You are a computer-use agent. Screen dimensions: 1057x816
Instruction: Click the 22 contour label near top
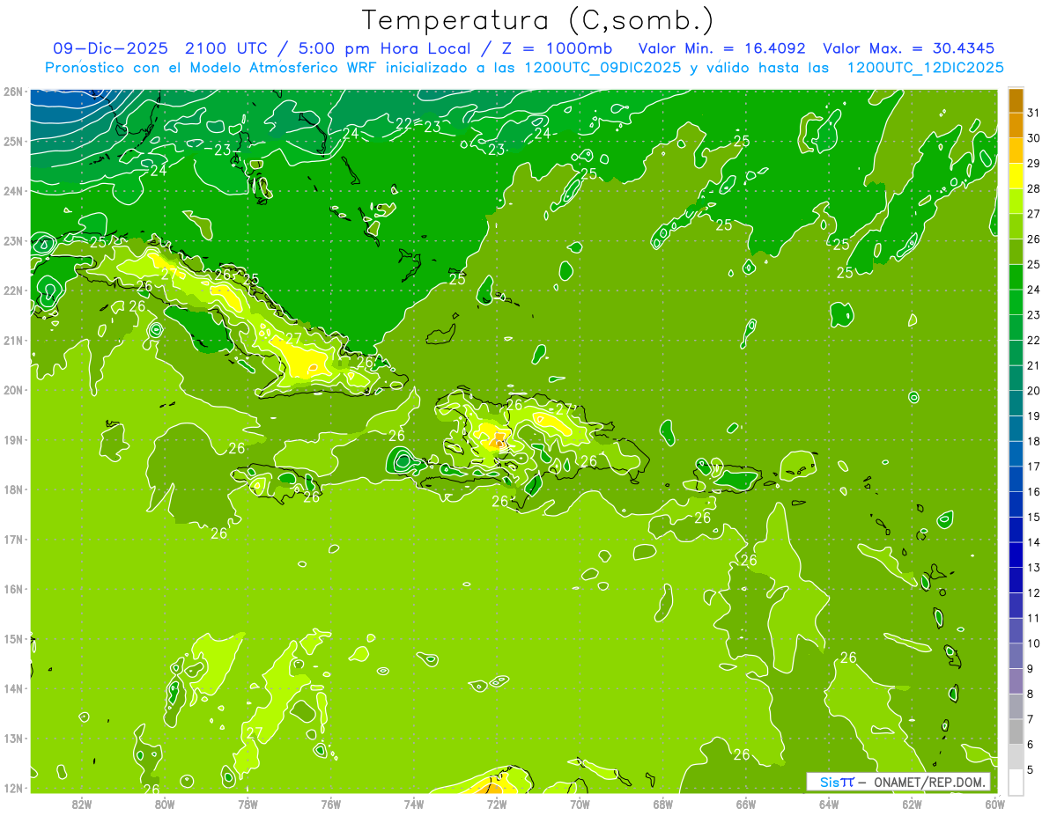pos(404,123)
